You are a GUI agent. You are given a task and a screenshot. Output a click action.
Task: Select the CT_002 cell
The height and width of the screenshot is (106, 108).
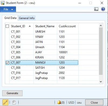22,37
